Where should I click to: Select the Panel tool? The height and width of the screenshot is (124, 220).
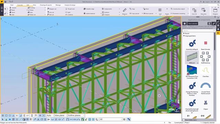coord(12,12)
